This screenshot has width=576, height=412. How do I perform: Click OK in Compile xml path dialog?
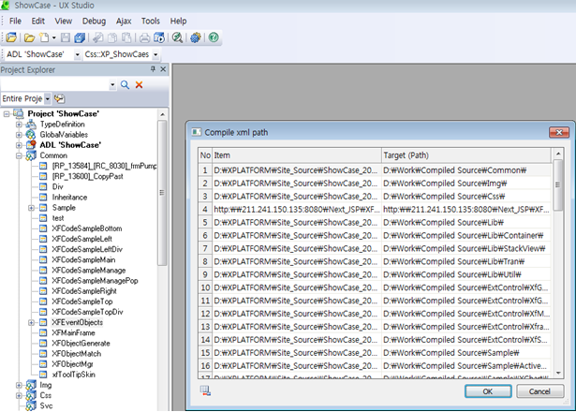pos(487,391)
